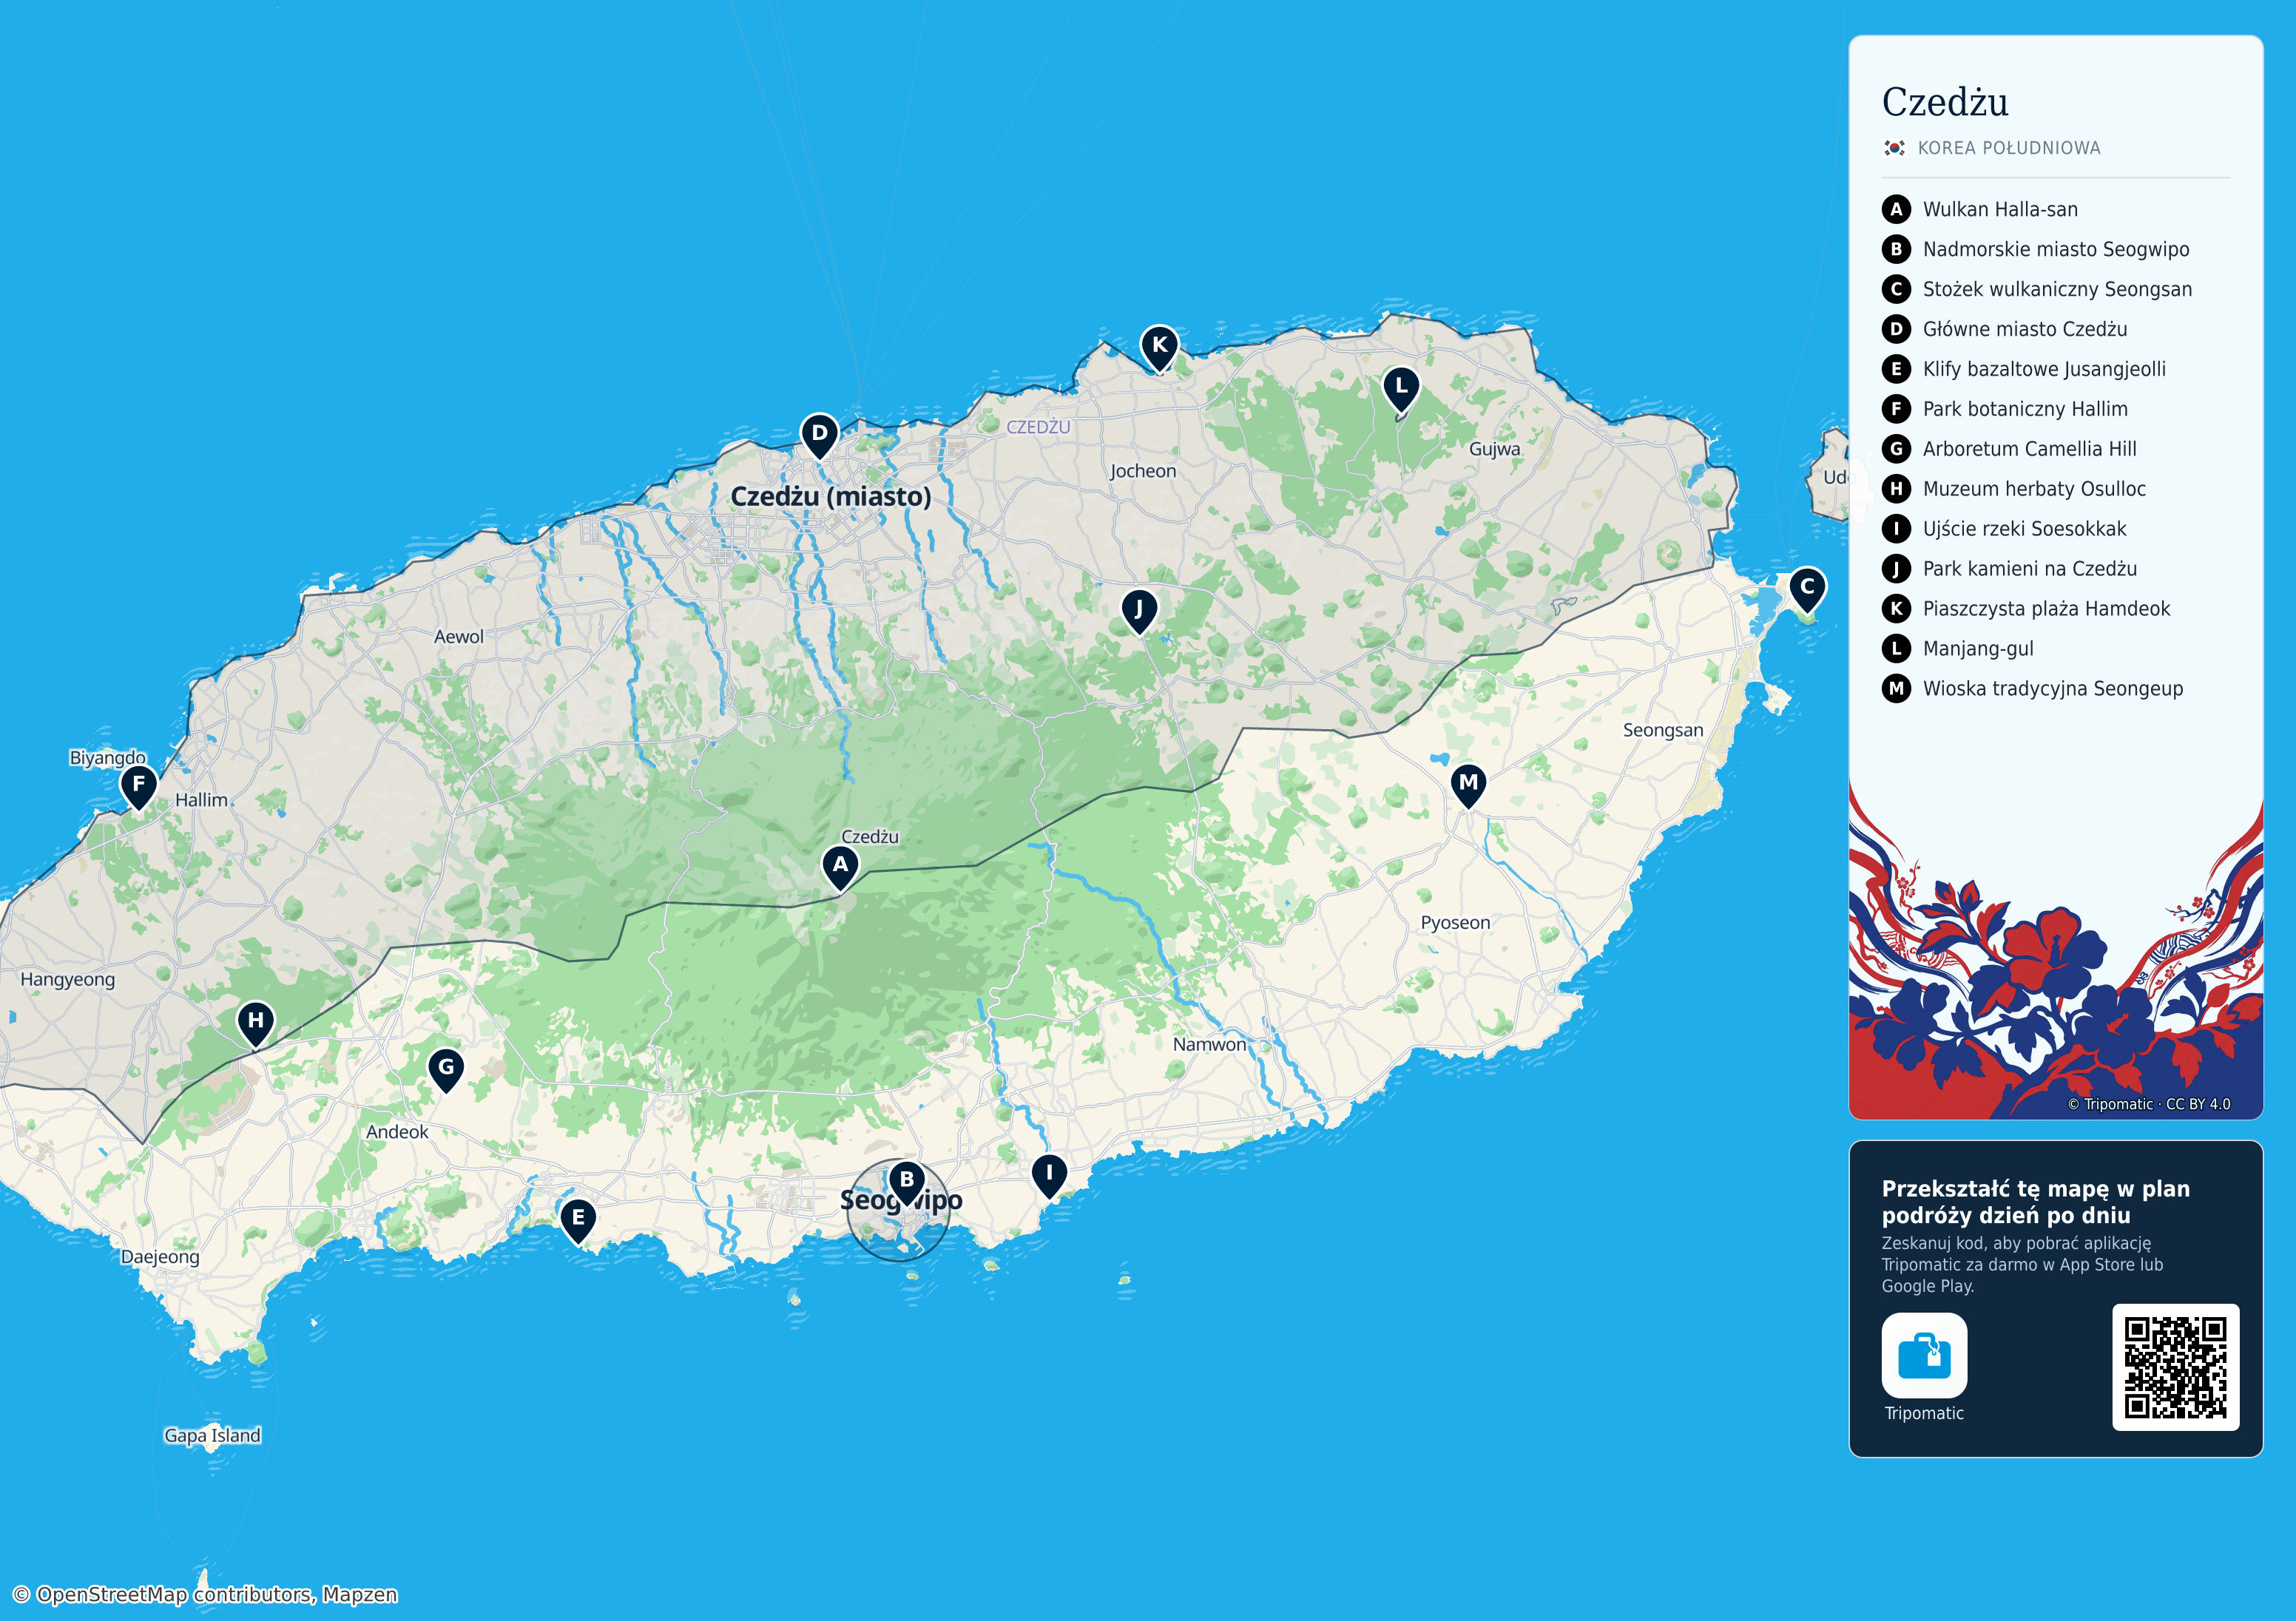Select map pin L near Gujwa
Viewport: 2296px width, 1621px height.
1400,389
